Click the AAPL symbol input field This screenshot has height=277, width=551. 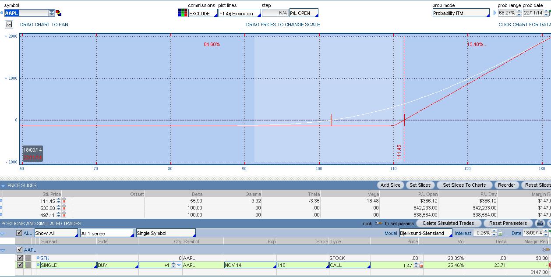(x=26, y=13)
